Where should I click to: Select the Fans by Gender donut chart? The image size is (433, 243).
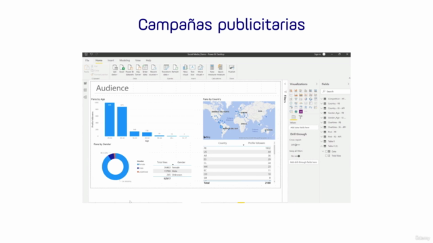tap(115, 167)
